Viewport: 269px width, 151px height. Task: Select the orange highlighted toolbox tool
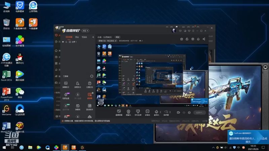(x=89, y=96)
